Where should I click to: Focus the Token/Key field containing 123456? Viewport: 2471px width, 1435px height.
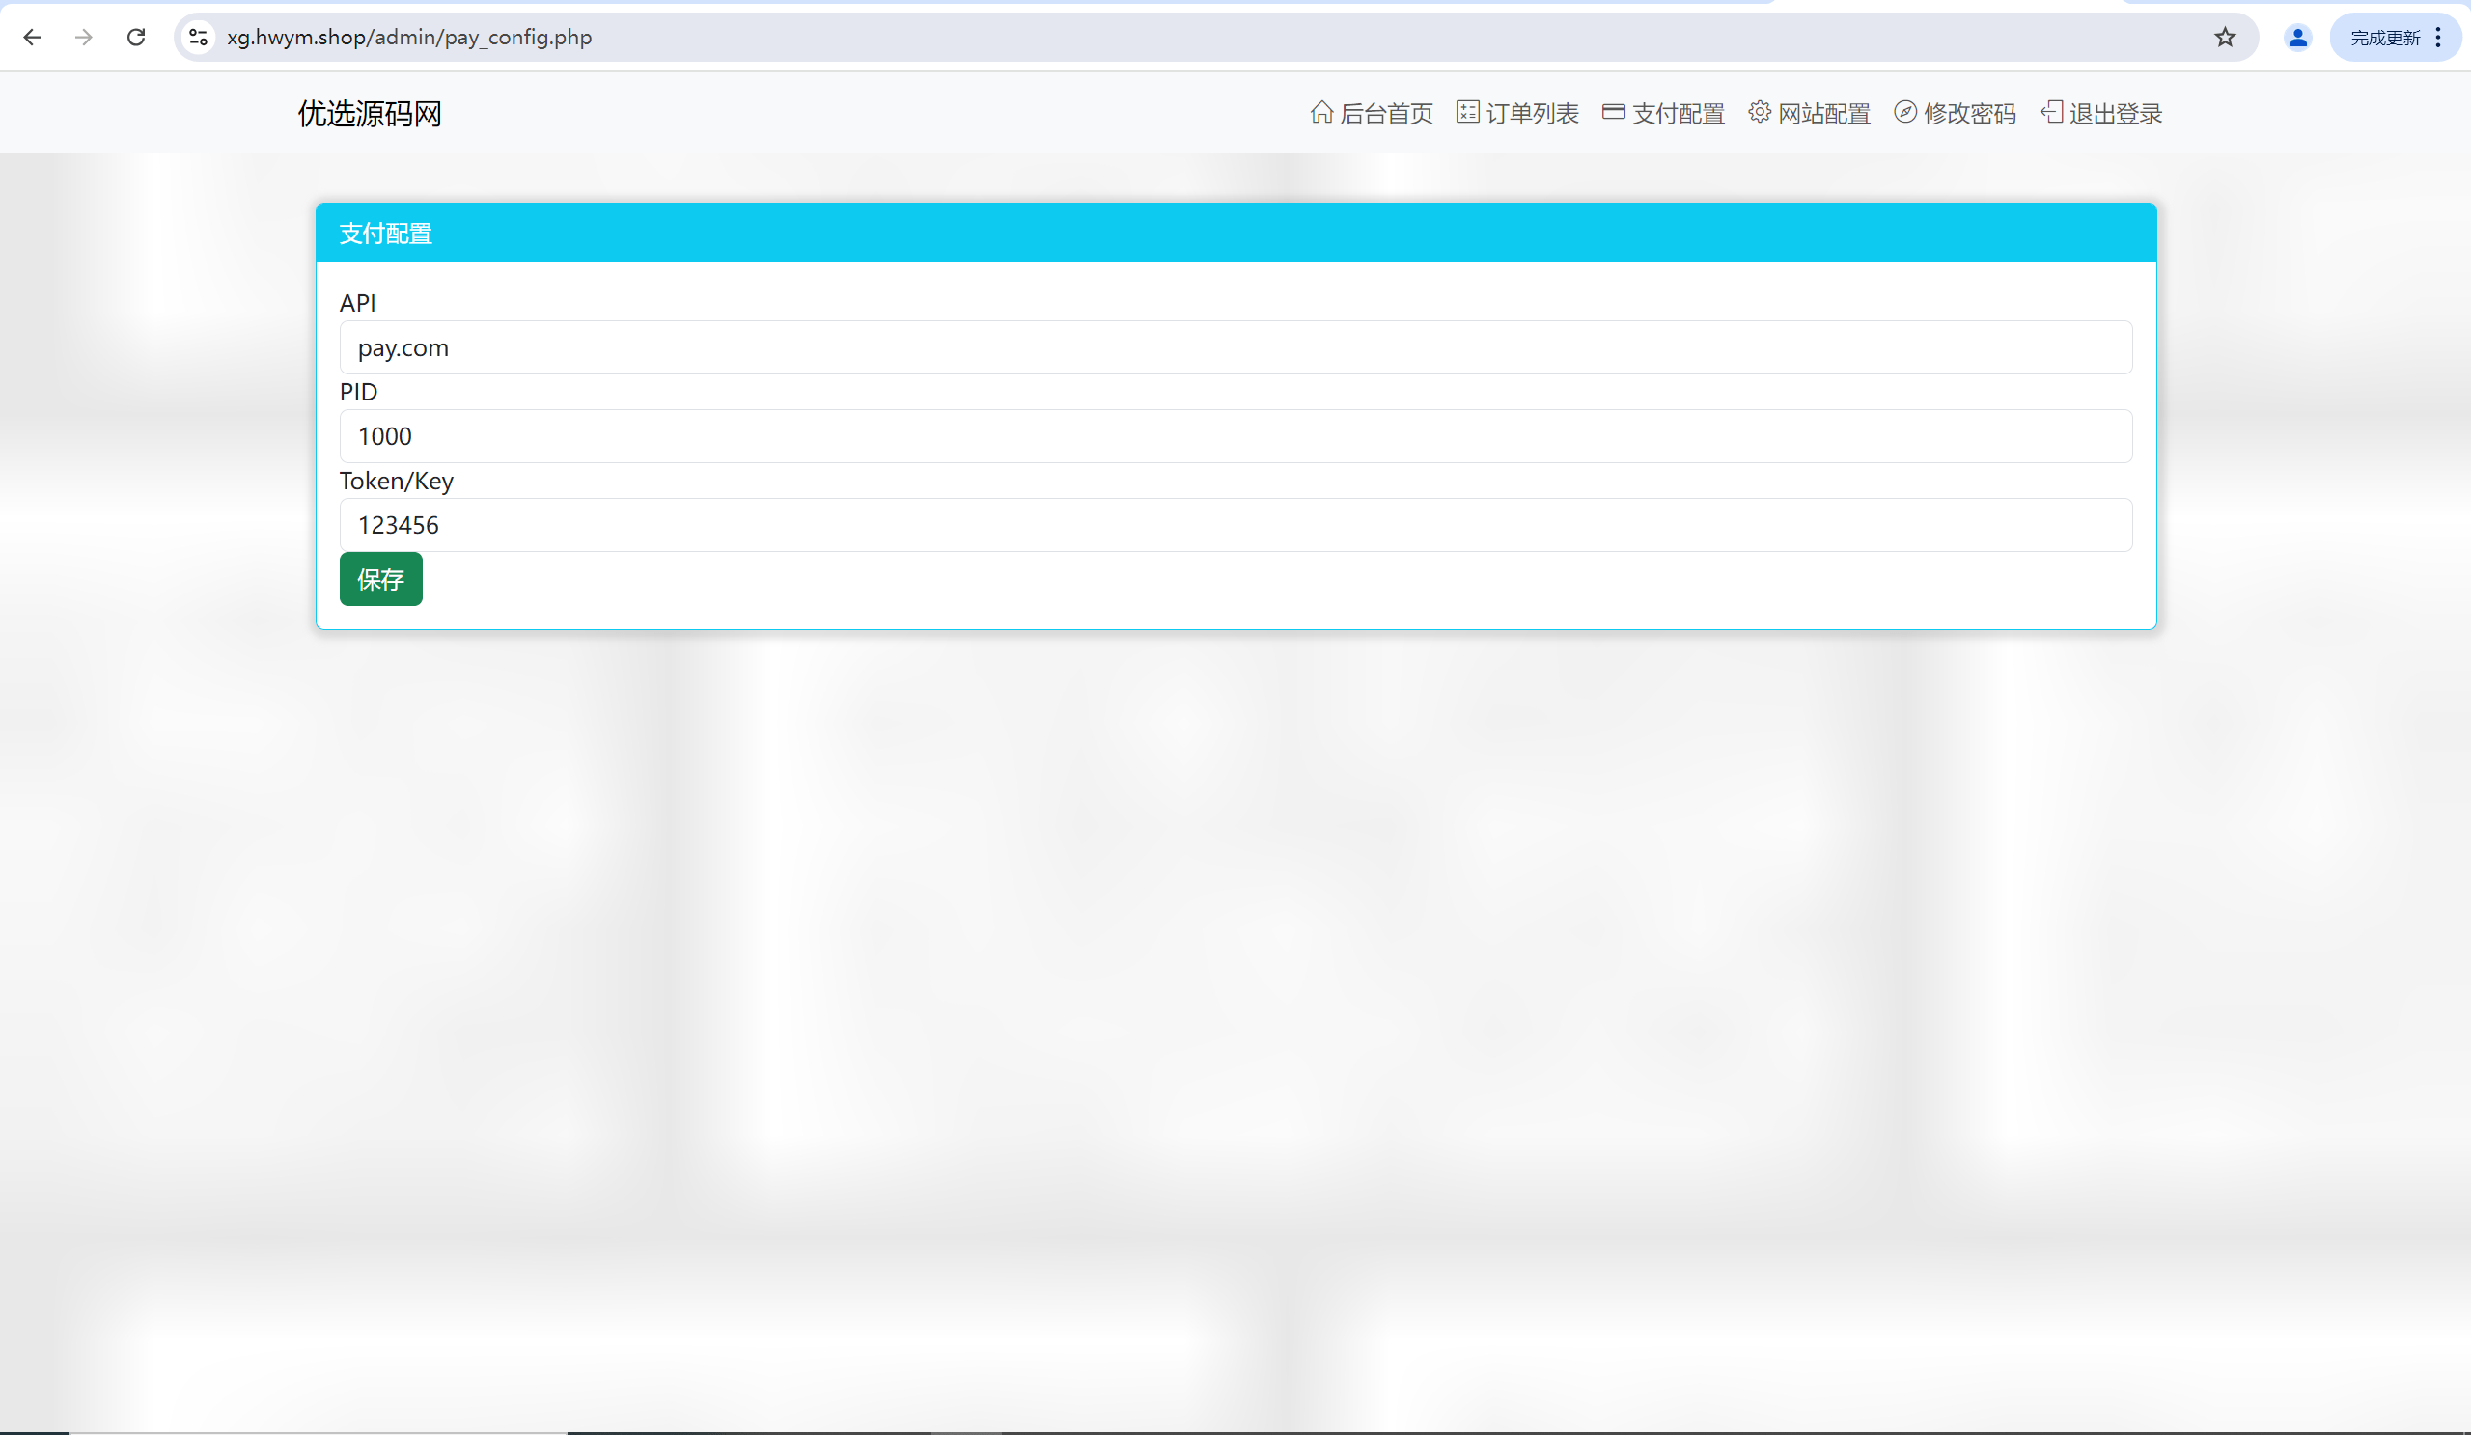pos(1235,525)
